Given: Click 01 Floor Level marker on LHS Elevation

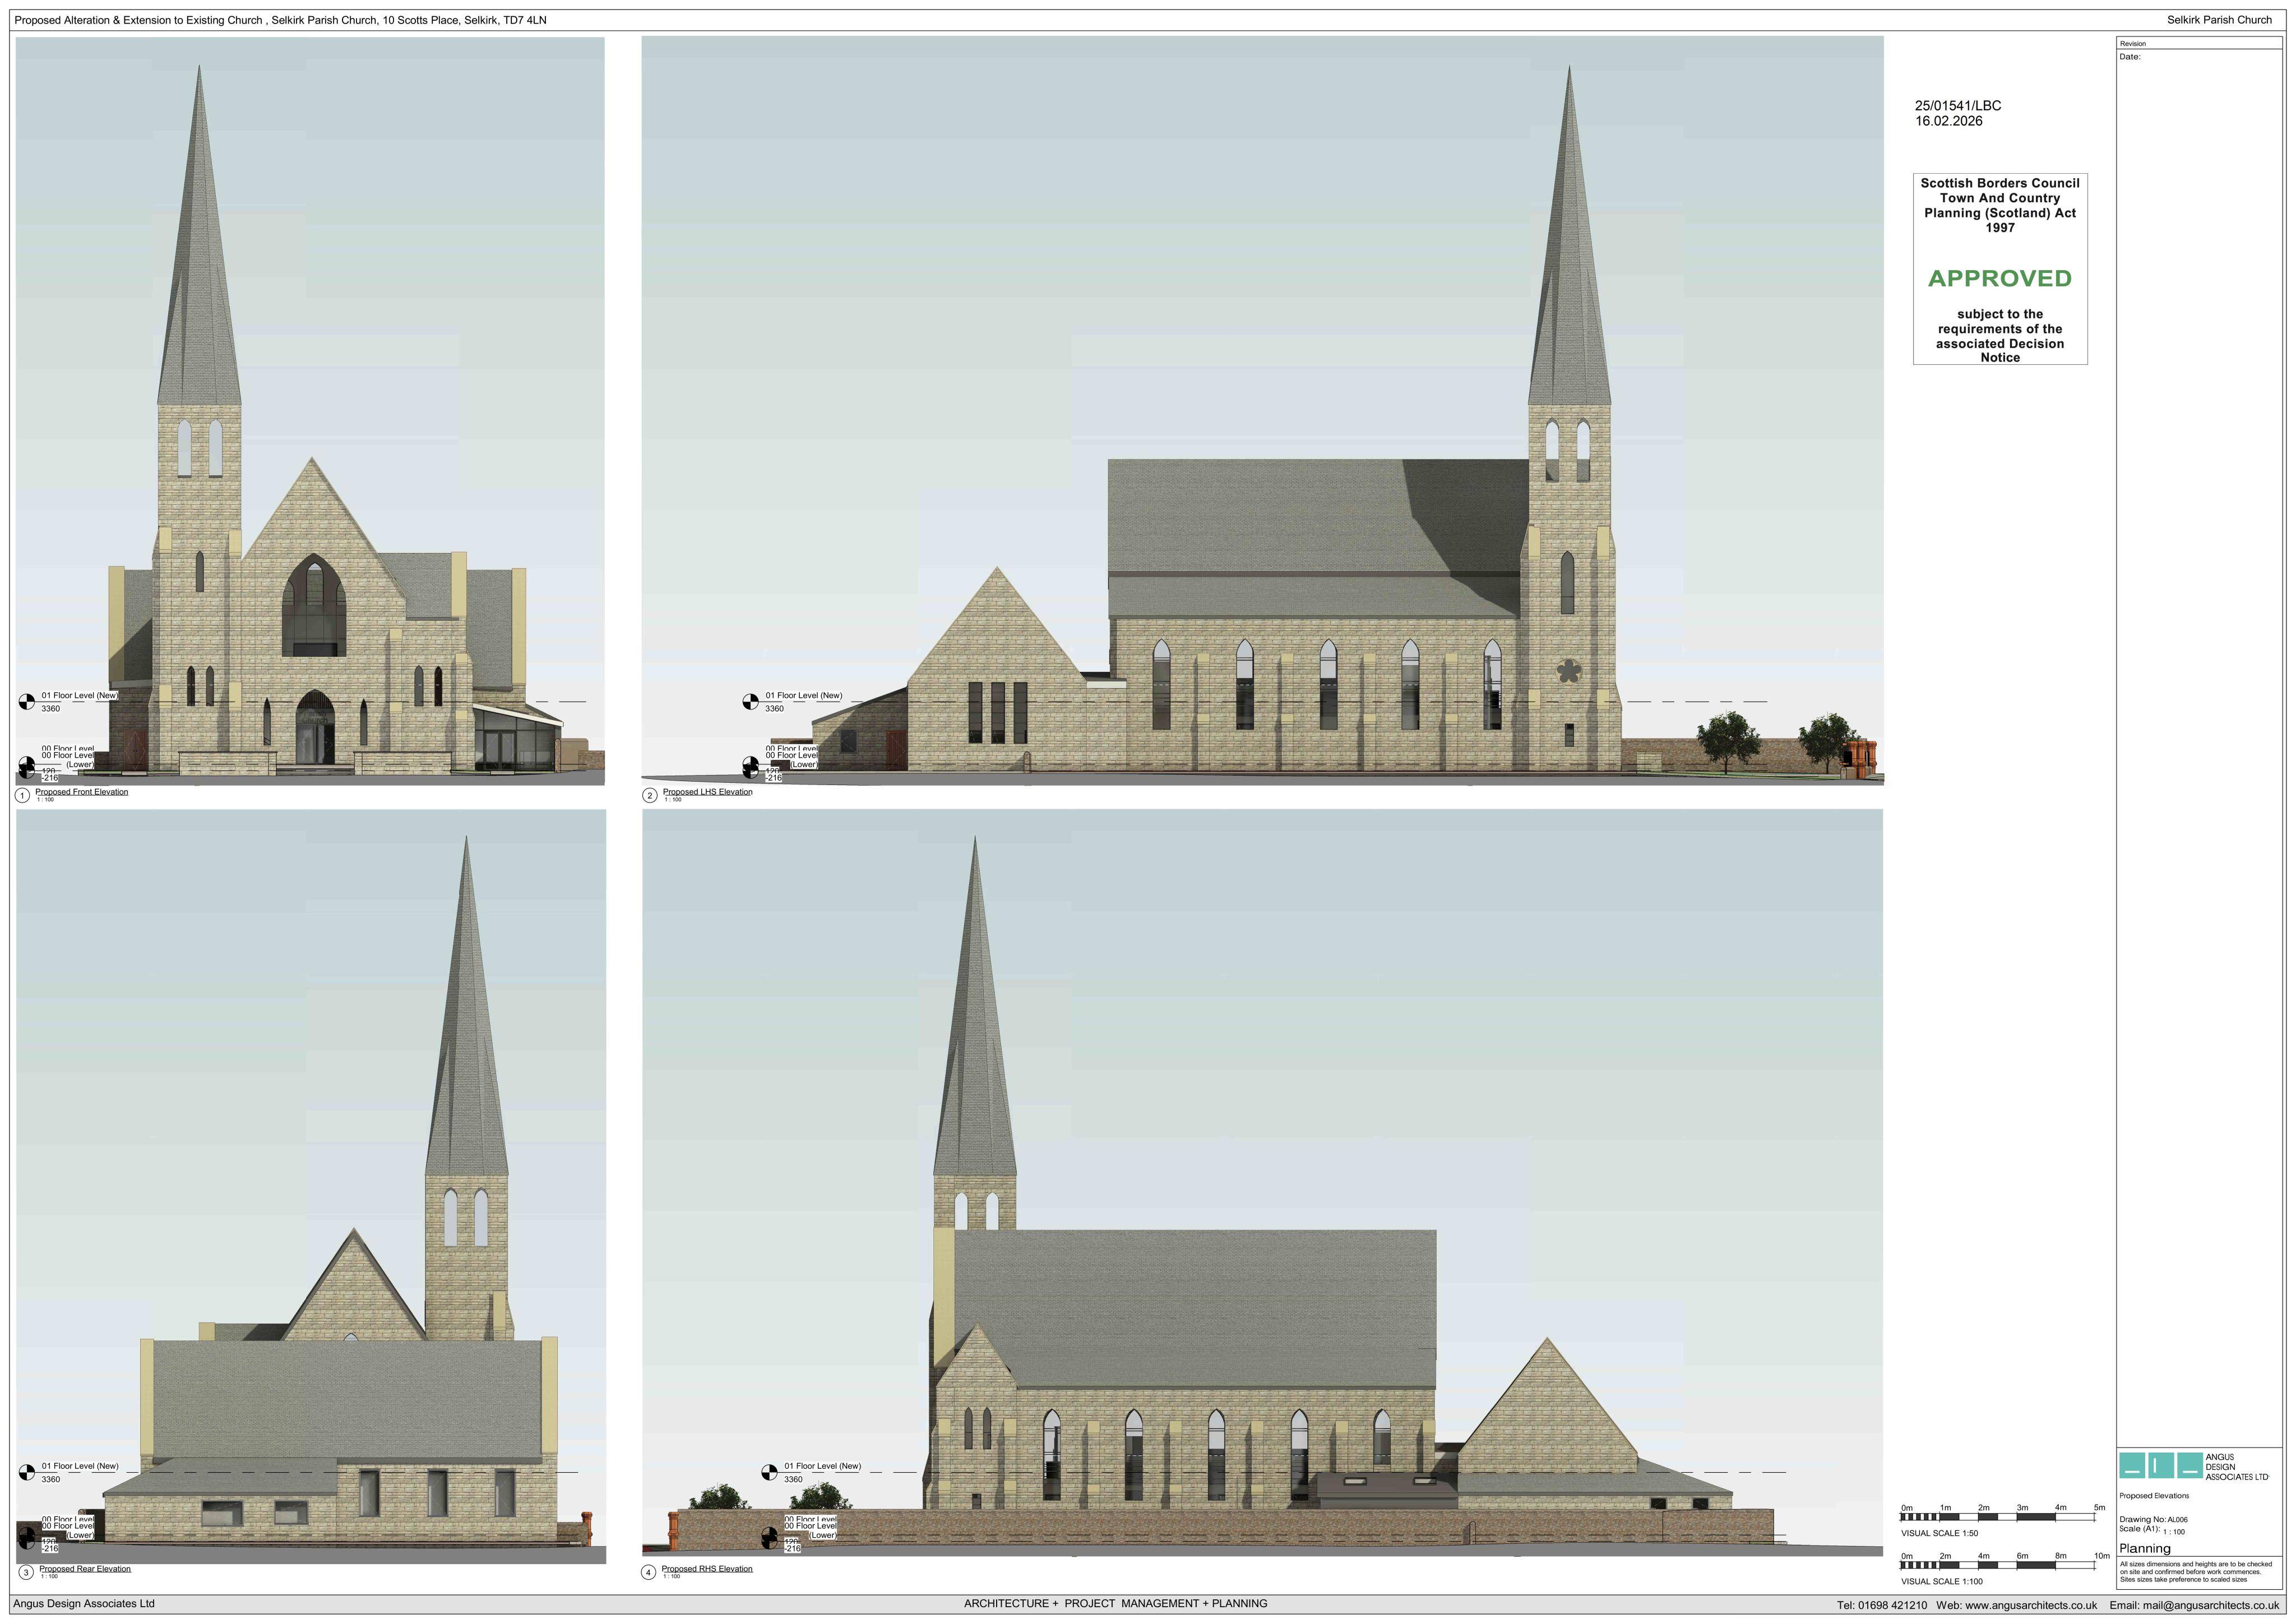Looking at the screenshot, I should [750, 702].
